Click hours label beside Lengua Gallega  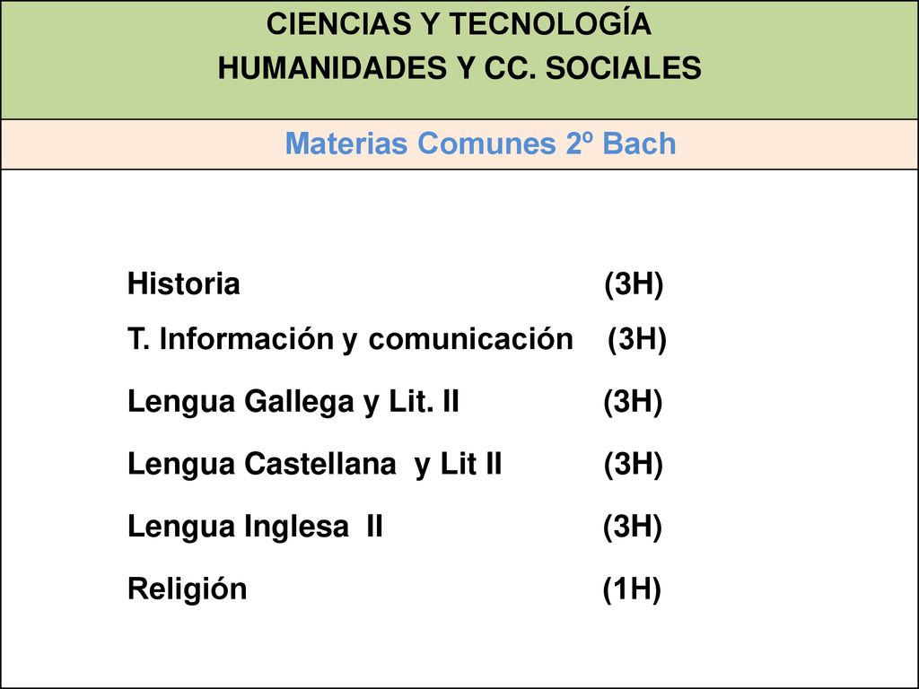[633, 403]
